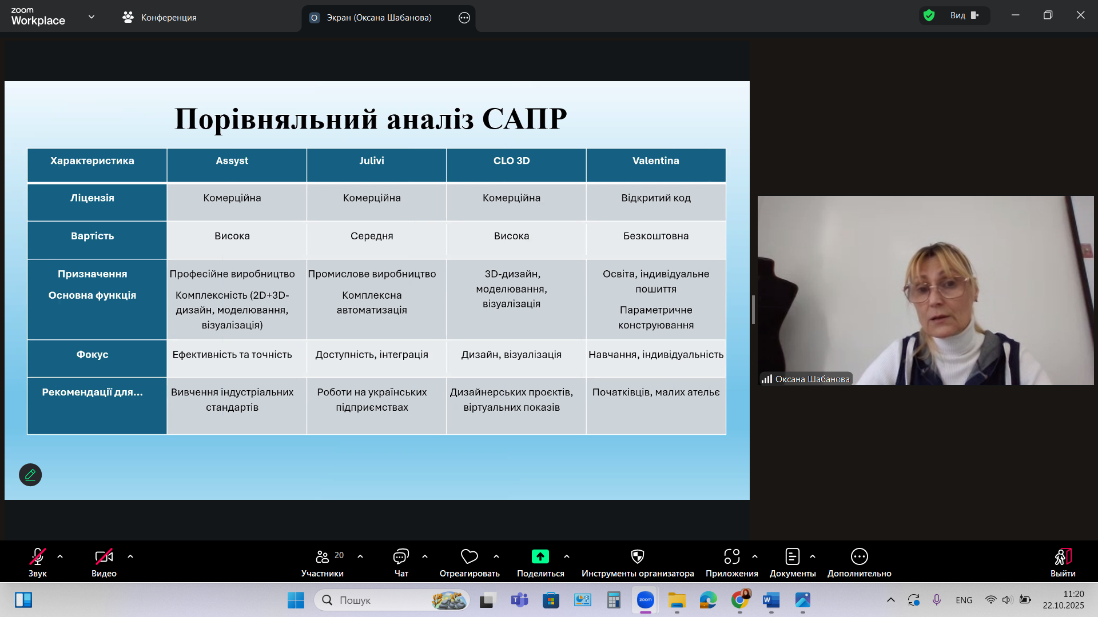The image size is (1098, 617).
Task: Expand reactions options arrow
Action: click(496, 556)
